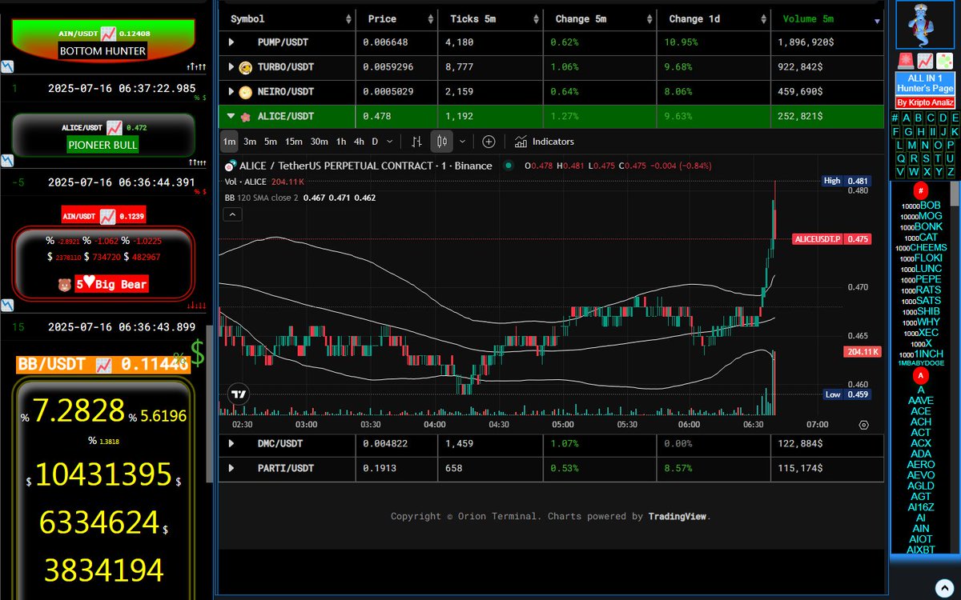Select AAVE in the coin list
Image resolution: width=961 pixels, height=600 pixels.
tap(921, 400)
